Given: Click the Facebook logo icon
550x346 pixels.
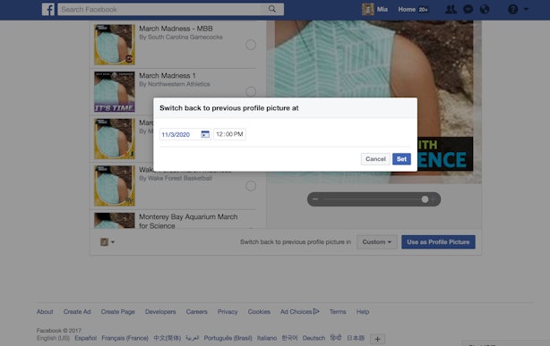Looking at the screenshot, I should coord(48,10).
